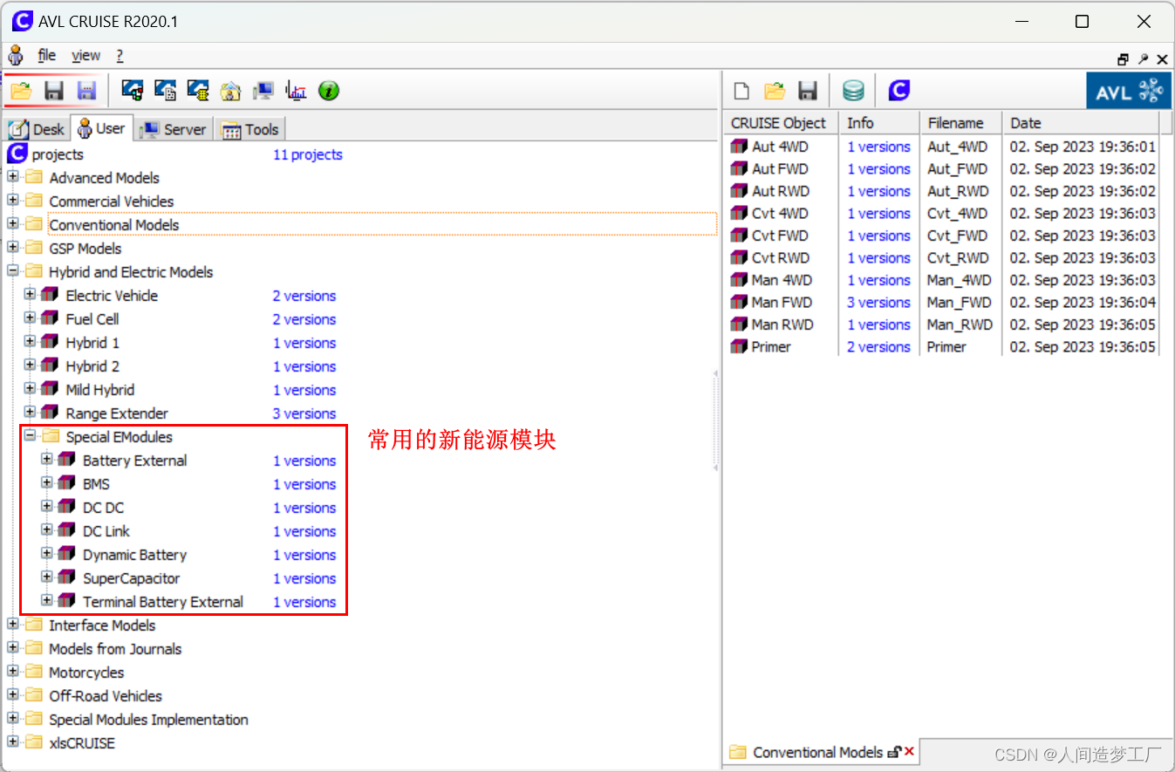The width and height of the screenshot is (1175, 772).
Task: Sort by the Date column header
Action: pyautogui.click(x=1081, y=123)
